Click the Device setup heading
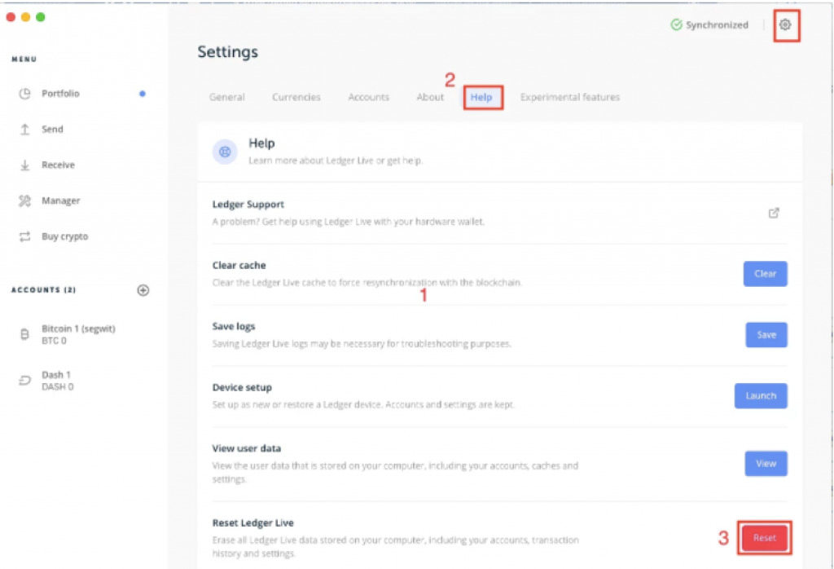The width and height of the screenshot is (834, 569). pyautogui.click(x=242, y=387)
